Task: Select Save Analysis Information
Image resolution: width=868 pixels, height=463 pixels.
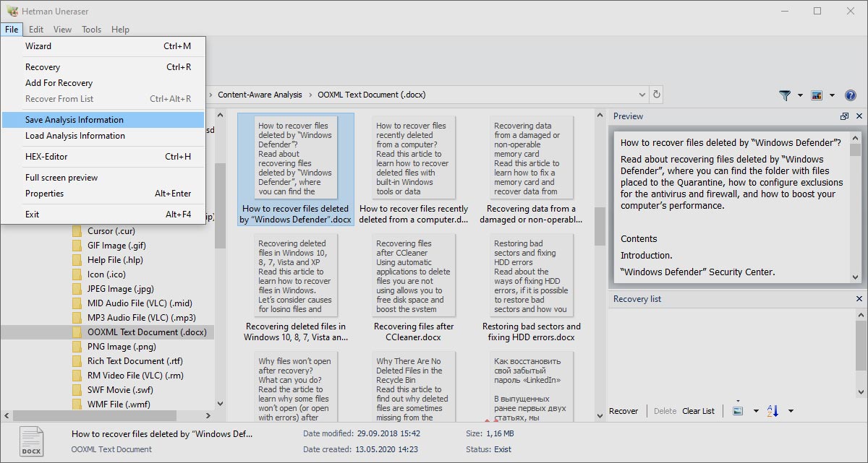Action: tap(103, 120)
